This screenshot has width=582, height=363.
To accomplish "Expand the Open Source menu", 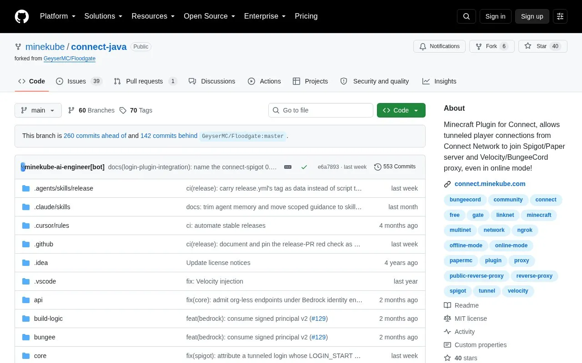I will [210, 16].
